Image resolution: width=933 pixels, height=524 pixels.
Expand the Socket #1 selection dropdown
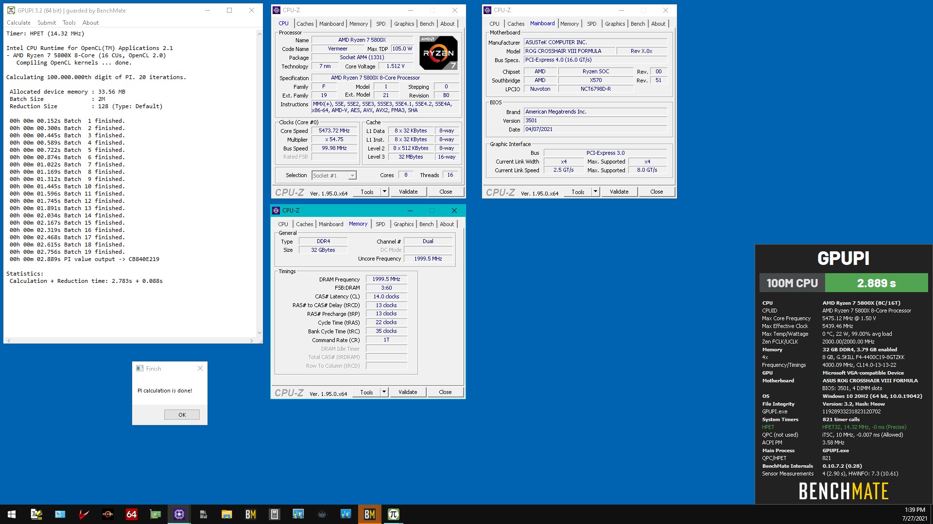tap(352, 176)
